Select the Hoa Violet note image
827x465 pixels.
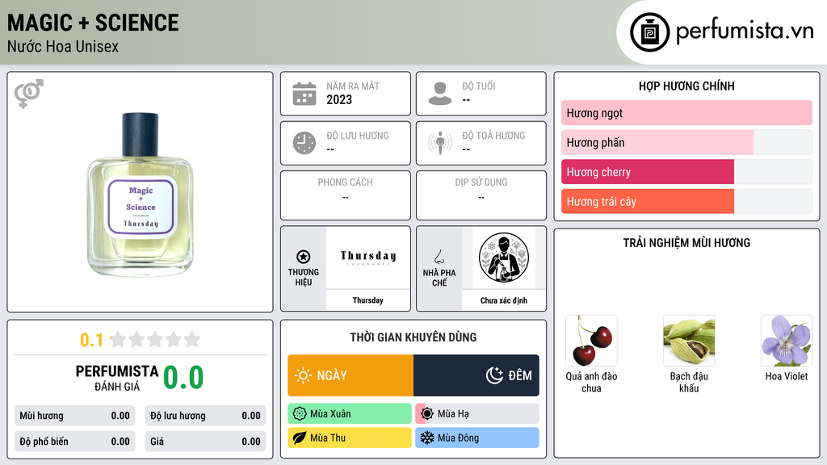[x=787, y=341]
